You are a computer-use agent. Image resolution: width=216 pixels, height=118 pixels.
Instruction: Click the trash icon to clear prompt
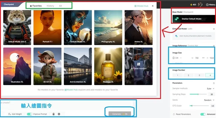pyautogui.click(x=54, y=114)
